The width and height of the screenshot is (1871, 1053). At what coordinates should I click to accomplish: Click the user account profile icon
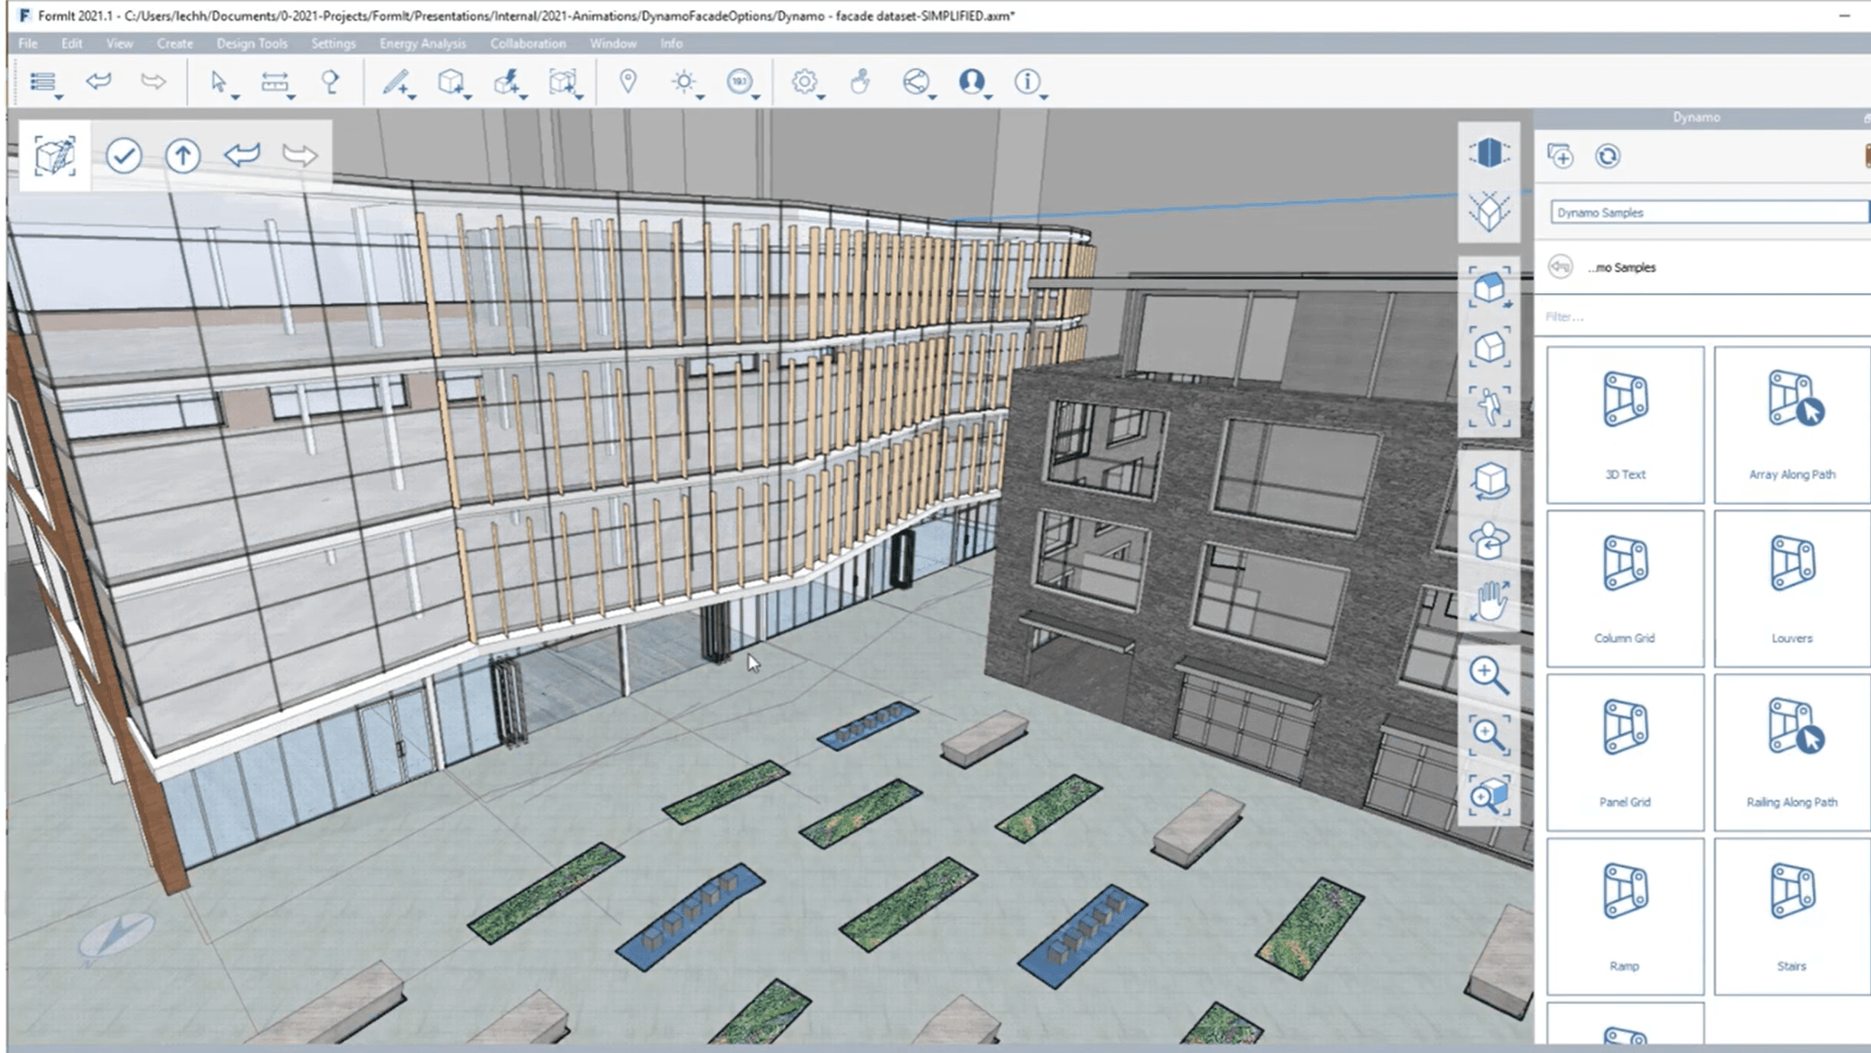[x=972, y=81]
